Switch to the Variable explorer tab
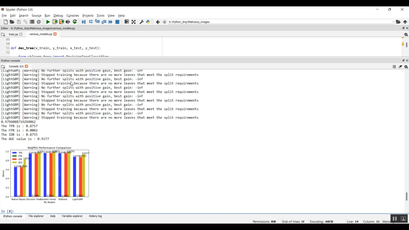The height and width of the screenshot is (230, 409). click(x=72, y=216)
